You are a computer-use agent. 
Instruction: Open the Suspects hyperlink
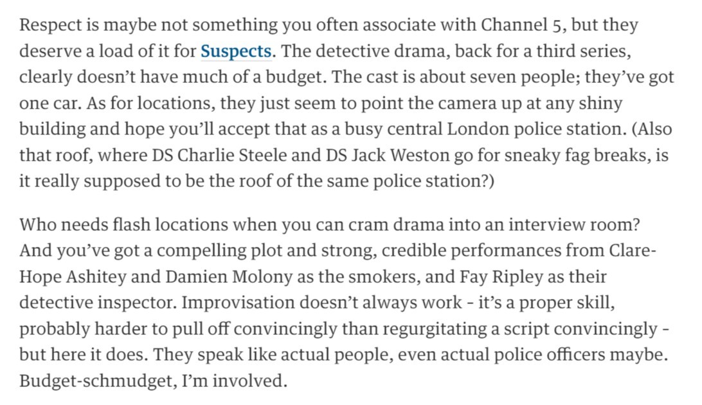click(235, 51)
